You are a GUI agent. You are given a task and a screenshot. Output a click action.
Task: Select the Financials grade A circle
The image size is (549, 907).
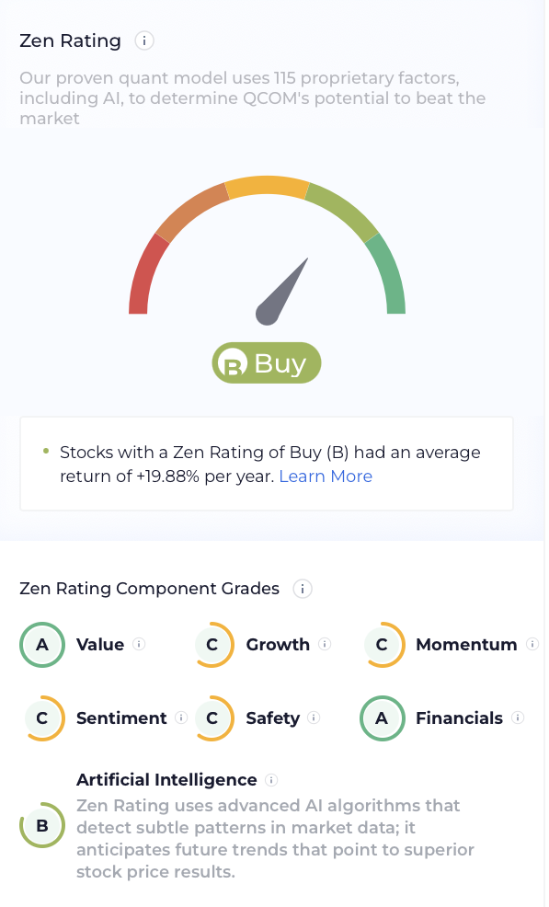[x=382, y=718]
